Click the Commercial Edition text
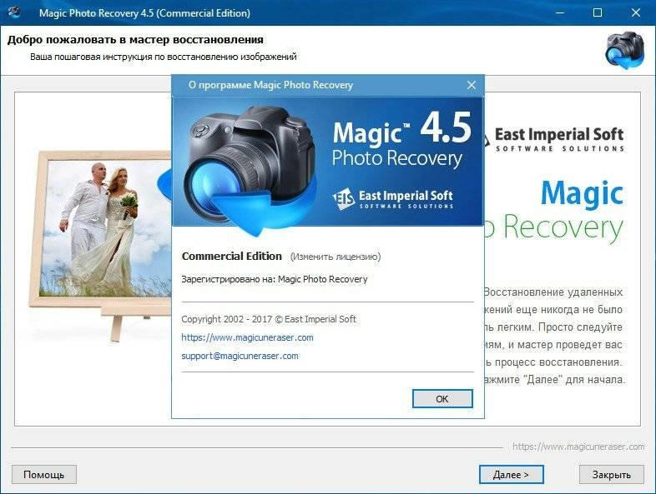656x494 pixels. click(x=232, y=256)
